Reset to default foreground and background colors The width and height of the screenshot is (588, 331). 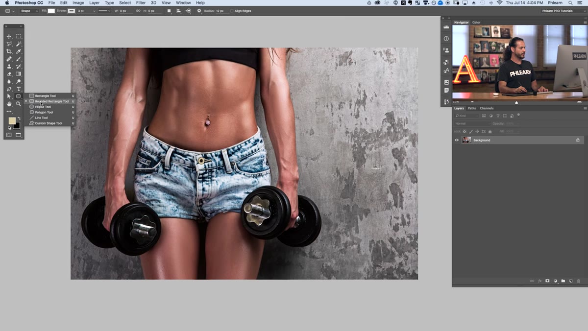[x=9, y=128]
